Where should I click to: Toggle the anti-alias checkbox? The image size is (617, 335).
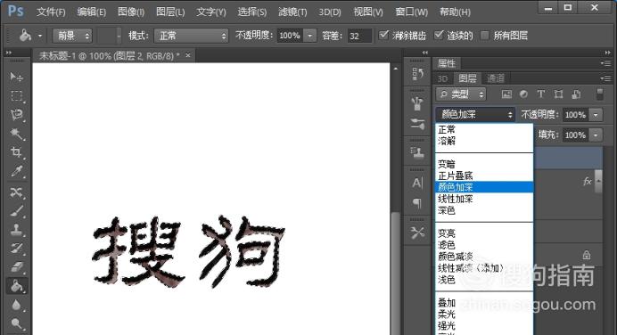[383, 35]
